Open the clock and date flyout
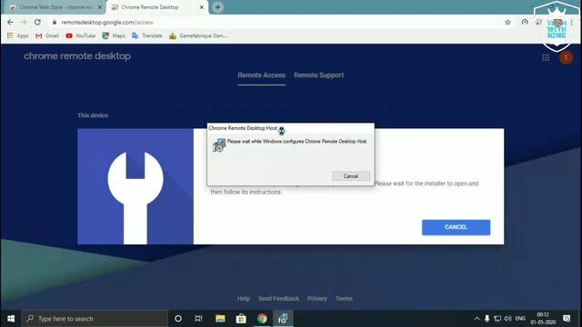This screenshot has width=582, height=327. (x=543, y=319)
